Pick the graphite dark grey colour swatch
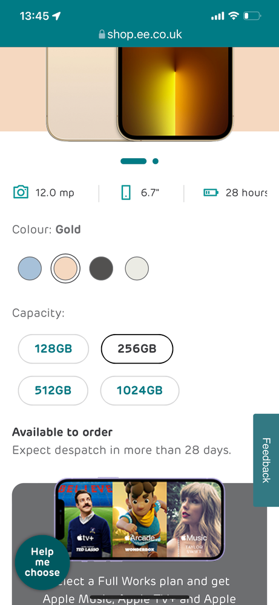This screenshot has width=279, height=605. [101, 268]
